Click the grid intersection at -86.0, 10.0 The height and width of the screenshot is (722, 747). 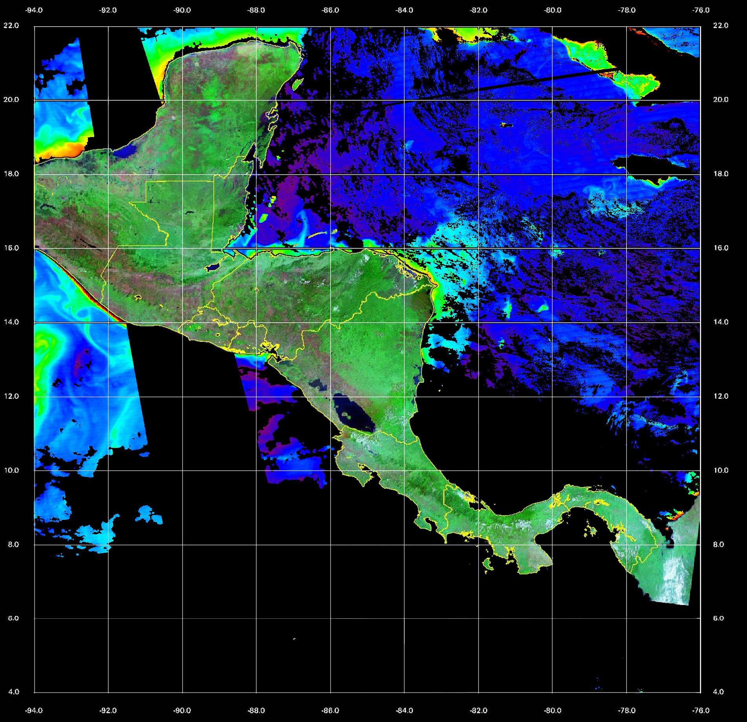coord(330,470)
